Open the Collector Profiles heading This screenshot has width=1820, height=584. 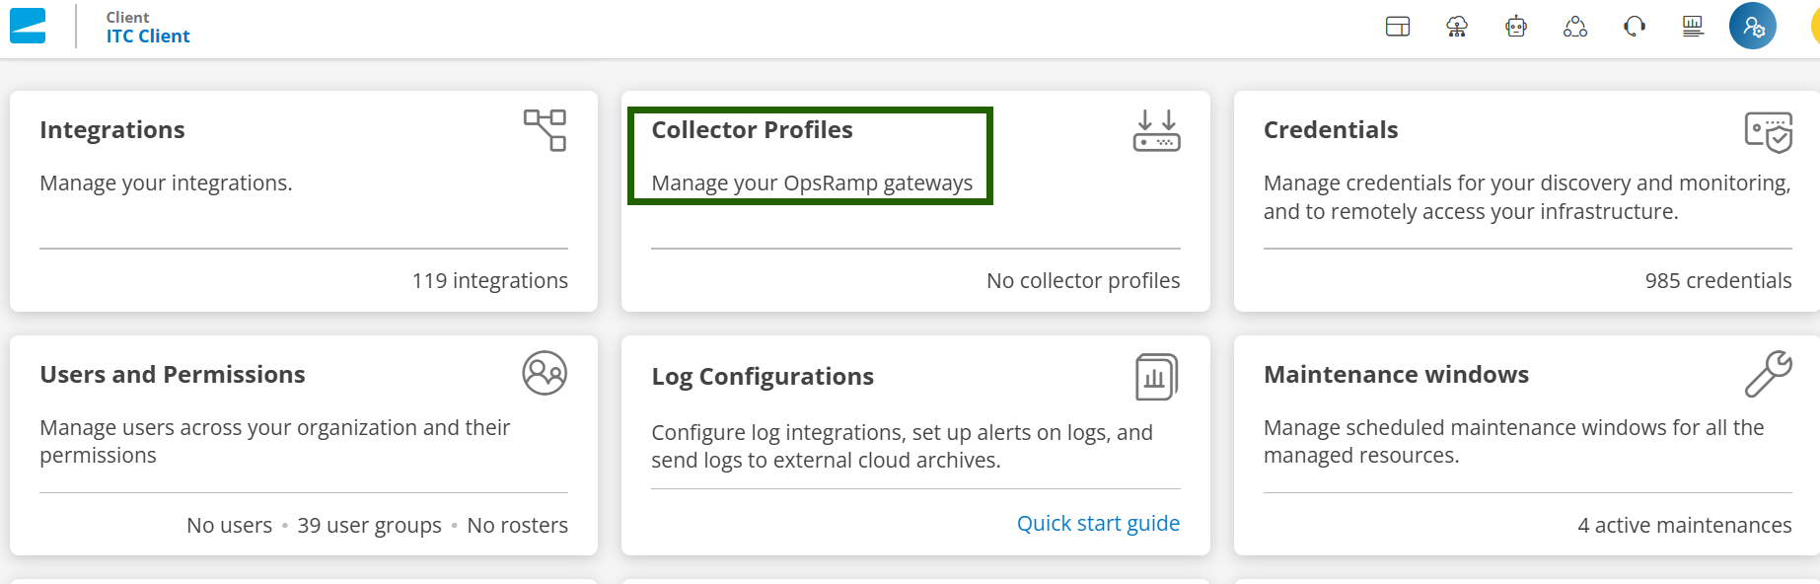[x=752, y=130]
